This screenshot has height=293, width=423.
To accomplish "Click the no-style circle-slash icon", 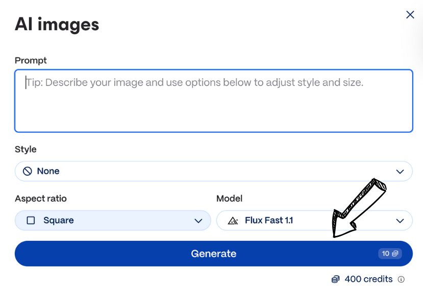I will coord(28,172).
